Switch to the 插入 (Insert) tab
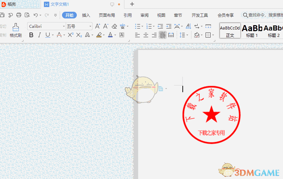This screenshot has width=283, height=179. (x=86, y=15)
